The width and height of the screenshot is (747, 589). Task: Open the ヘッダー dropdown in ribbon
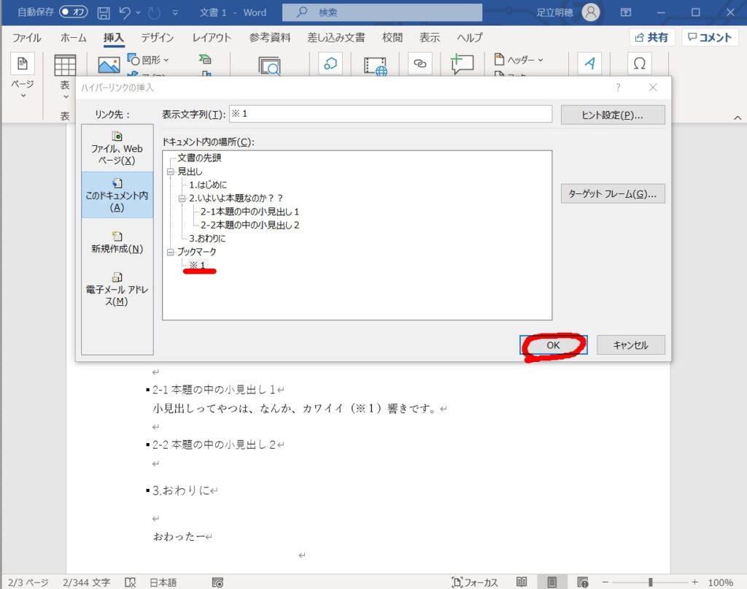(x=520, y=60)
